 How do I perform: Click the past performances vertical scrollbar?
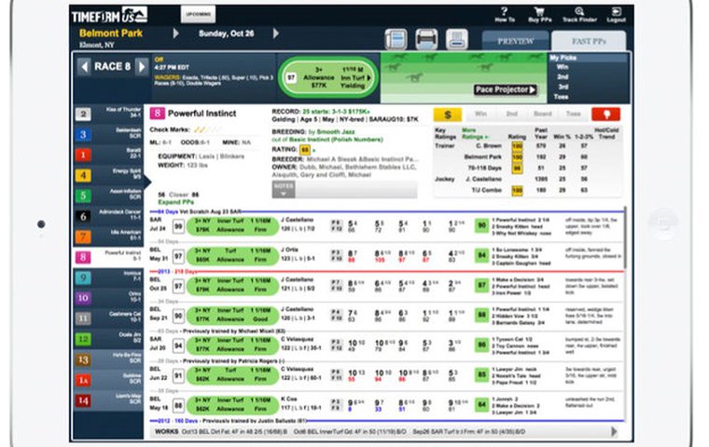[625, 239]
